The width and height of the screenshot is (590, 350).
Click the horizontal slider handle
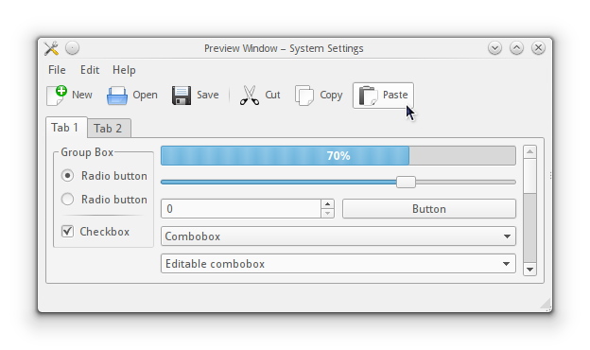point(406,183)
